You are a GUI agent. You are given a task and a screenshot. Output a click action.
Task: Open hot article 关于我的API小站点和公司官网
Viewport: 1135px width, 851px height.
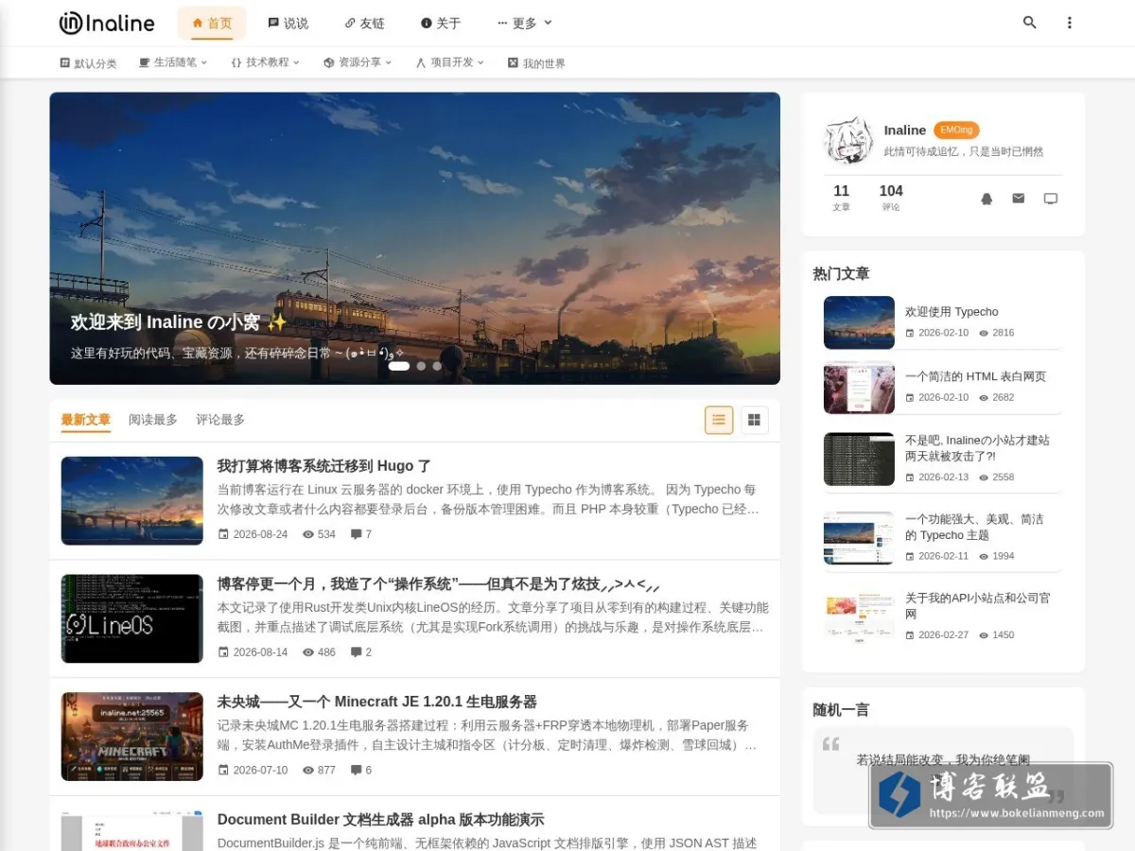977,606
